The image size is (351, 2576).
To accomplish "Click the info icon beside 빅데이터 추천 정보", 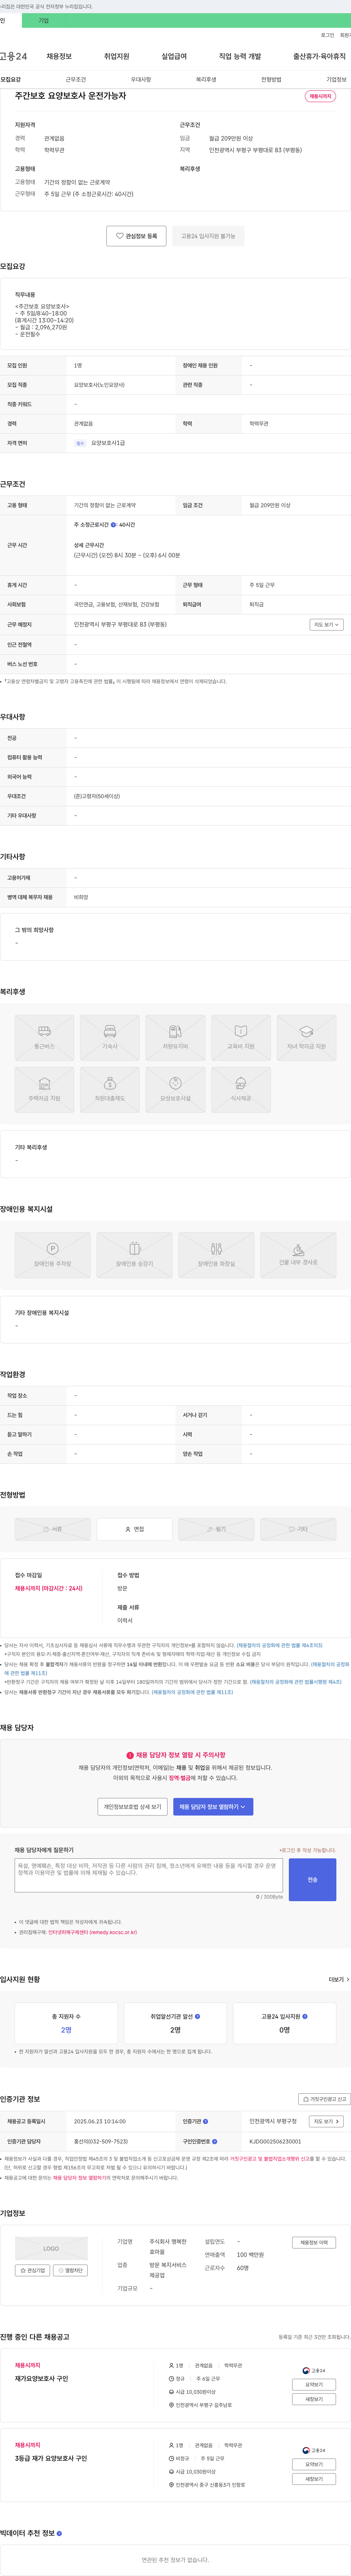I will [59, 2533].
